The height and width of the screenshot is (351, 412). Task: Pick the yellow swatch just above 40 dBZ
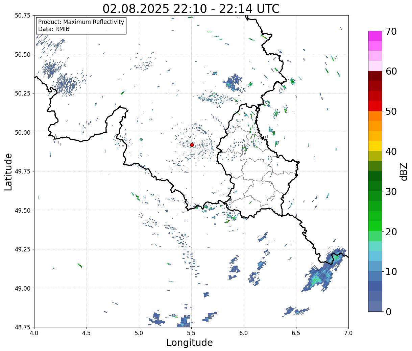(375, 146)
